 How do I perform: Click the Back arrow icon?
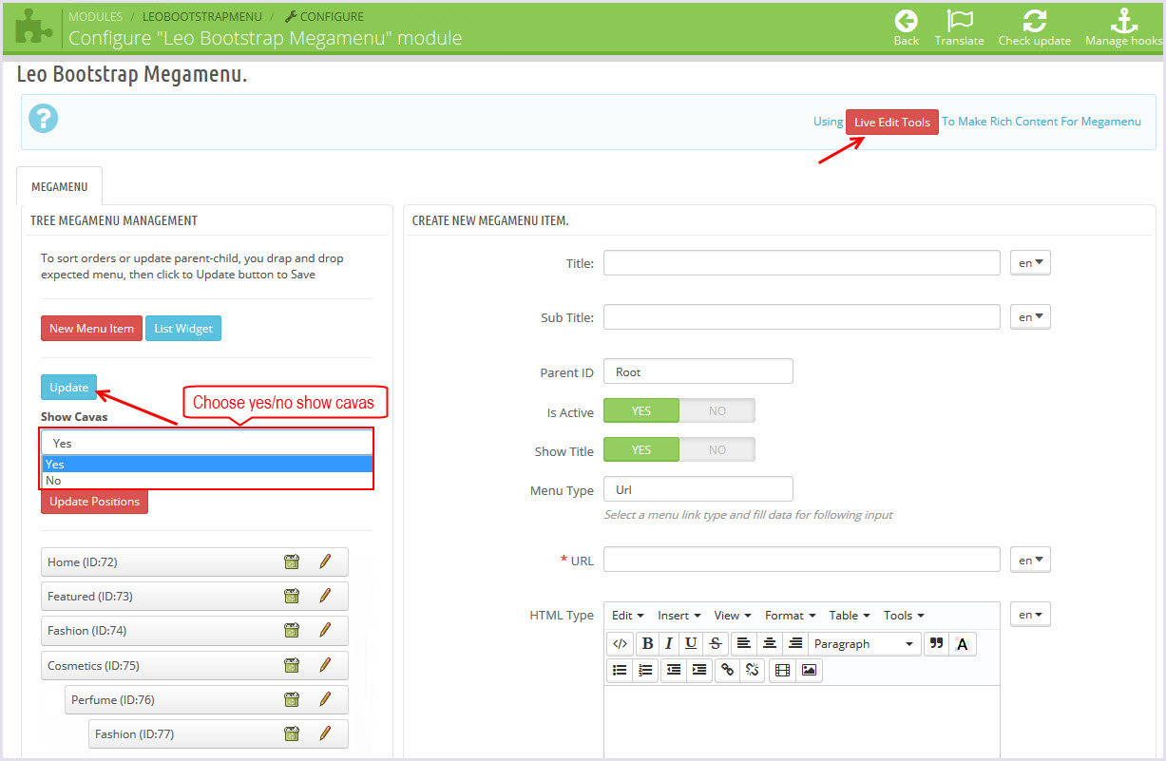pos(906,21)
